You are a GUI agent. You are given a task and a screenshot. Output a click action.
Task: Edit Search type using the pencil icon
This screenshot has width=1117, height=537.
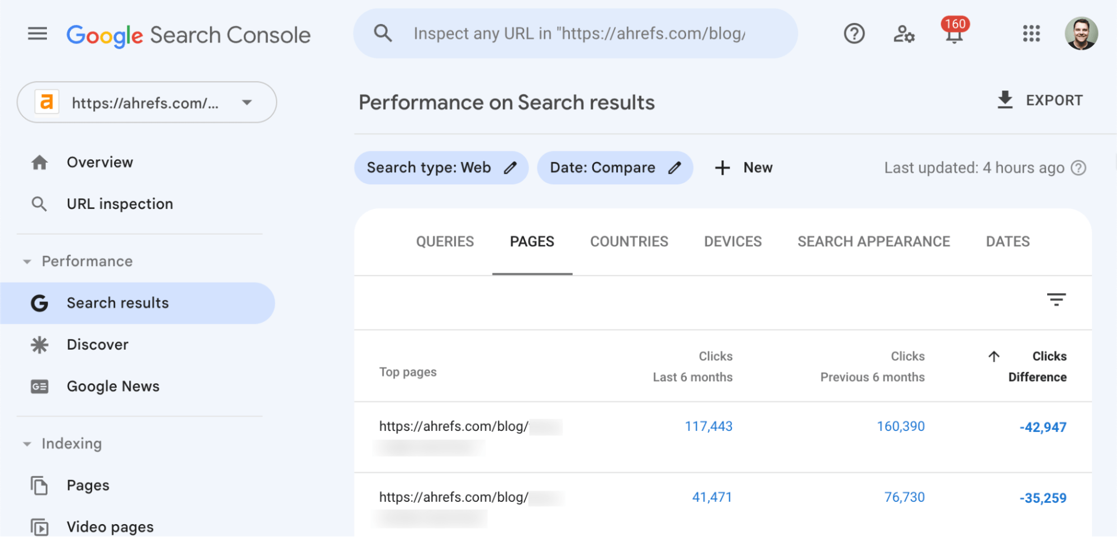point(510,167)
